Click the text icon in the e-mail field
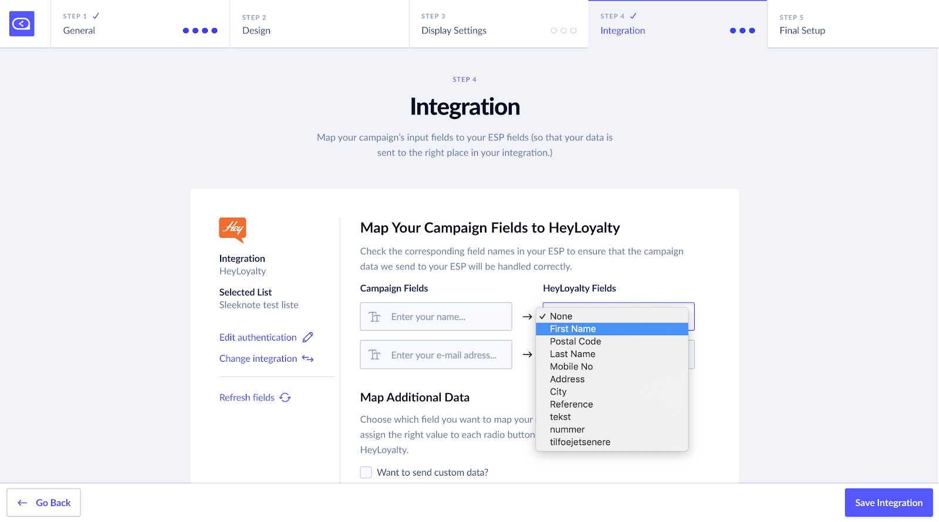The image size is (939, 522). tap(374, 355)
